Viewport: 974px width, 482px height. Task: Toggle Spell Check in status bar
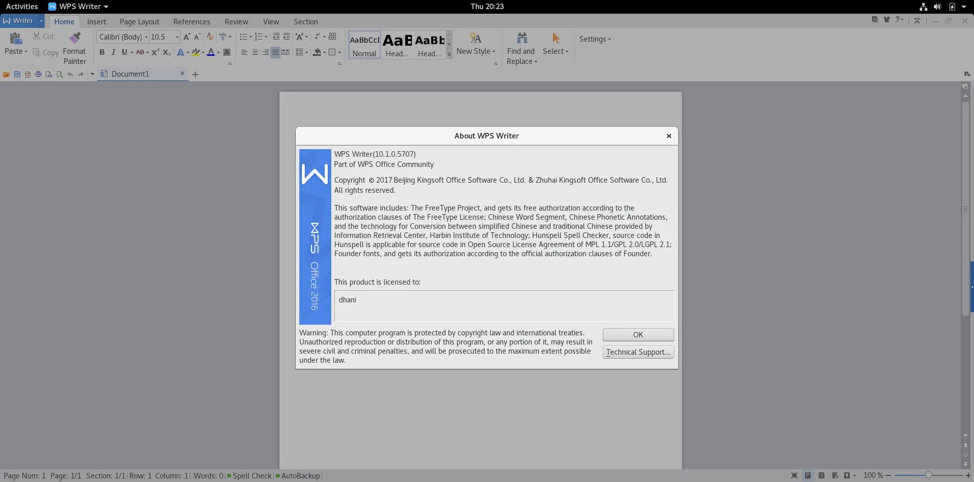pos(249,476)
